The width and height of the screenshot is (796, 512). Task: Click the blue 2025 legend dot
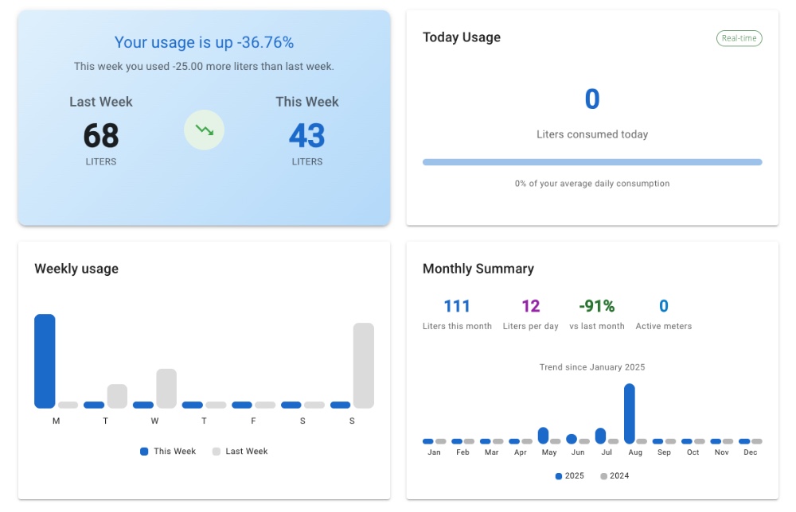pos(557,475)
